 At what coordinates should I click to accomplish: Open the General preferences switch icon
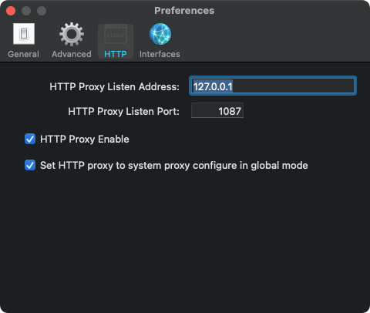click(x=24, y=34)
